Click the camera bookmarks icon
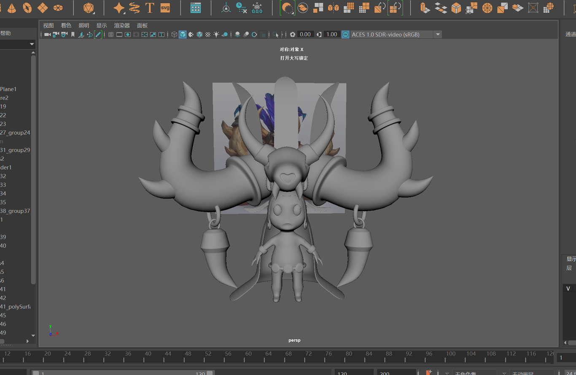 (73, 35)
